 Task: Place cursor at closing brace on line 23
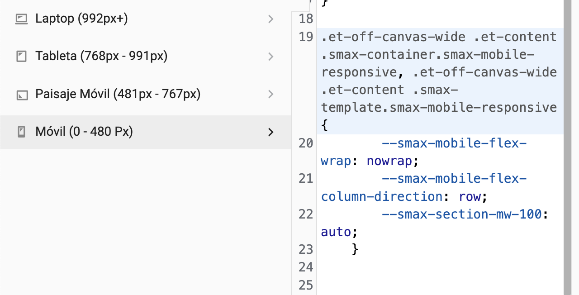pyautogui.click(x=355, y=249)
